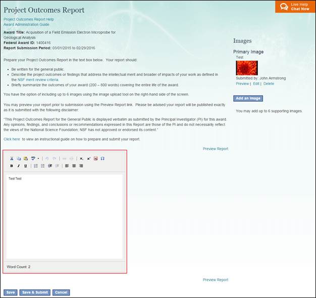Open Project Outcomes Report Help link
Viewport: 316px width, 298px height.
[x=28, y=19]
